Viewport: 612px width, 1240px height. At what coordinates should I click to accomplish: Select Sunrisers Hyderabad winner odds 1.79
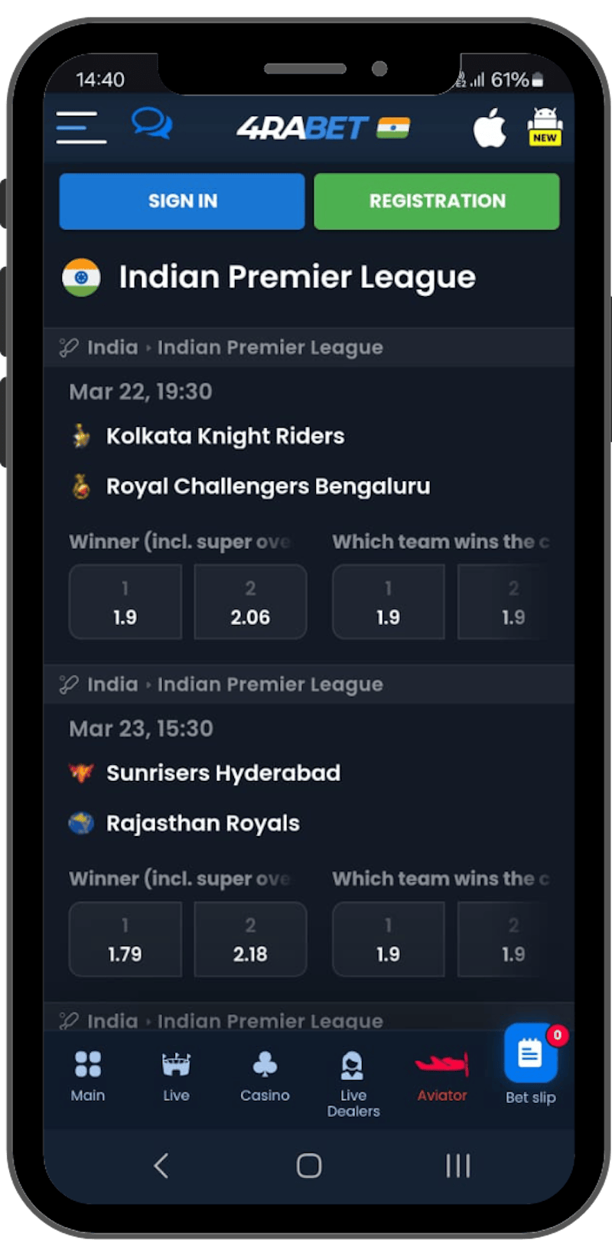pyautogui.click(x=125, y=939)
